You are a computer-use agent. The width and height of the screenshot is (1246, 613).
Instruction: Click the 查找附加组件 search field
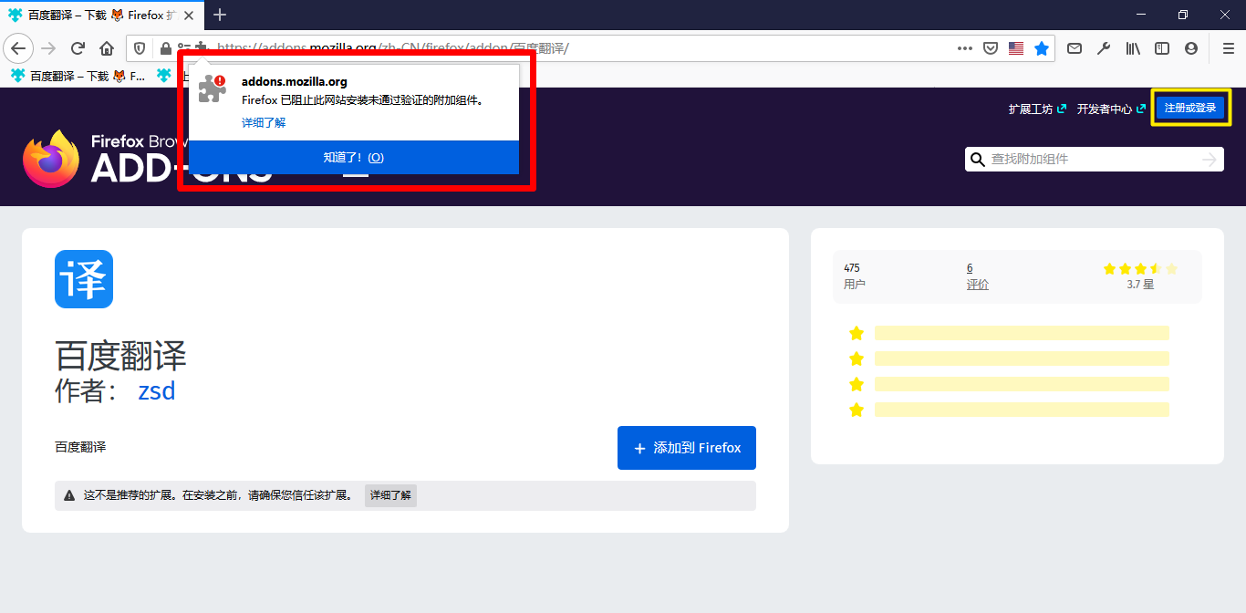pos(1093,160)
